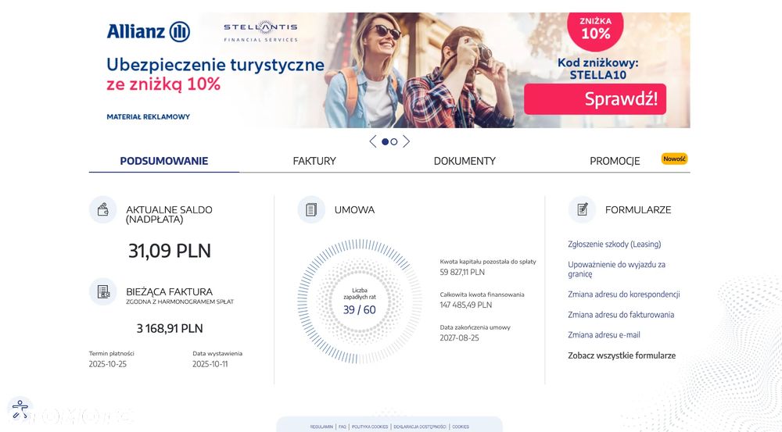782x432 pixels.
Task: Click the Regulamin footer link
Action: point(321,427)
